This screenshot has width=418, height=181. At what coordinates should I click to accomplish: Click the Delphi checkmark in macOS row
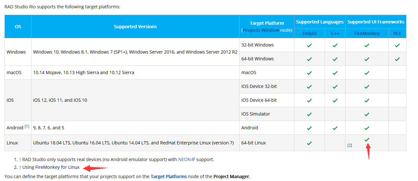click(309, 73)
